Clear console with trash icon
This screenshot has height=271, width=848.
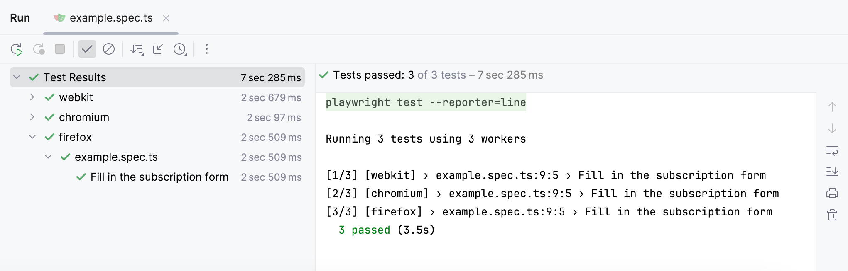point(832,215)
